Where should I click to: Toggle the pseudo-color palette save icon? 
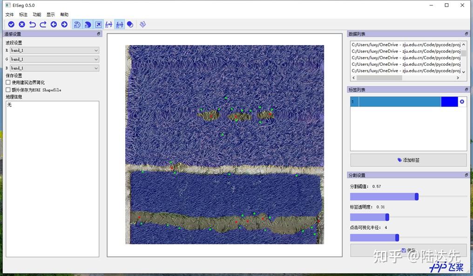pos(77,24)
